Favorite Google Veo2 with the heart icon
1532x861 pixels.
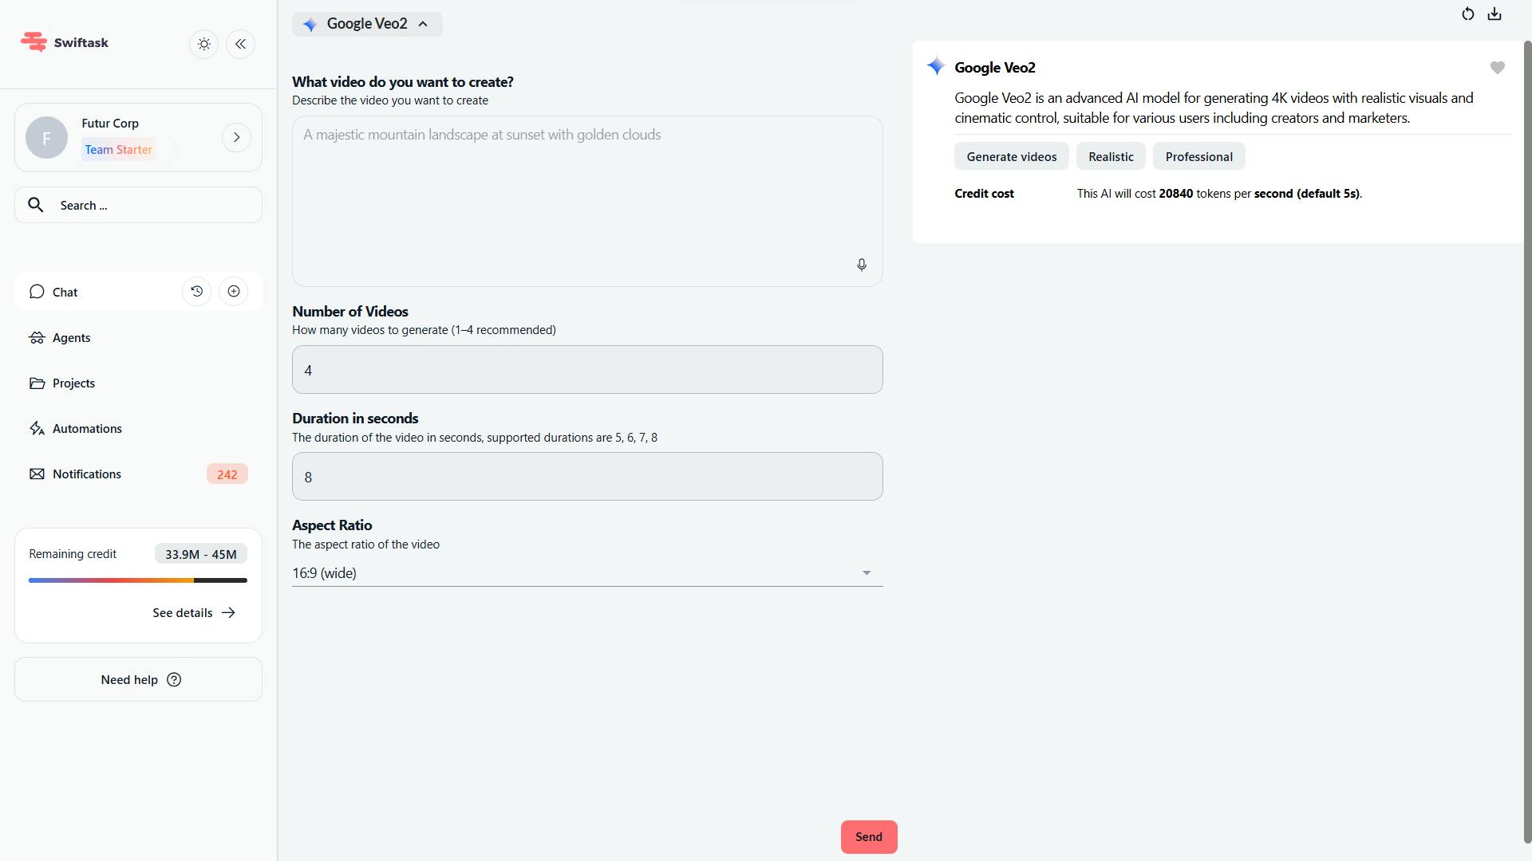click(x=1497, y=68)
